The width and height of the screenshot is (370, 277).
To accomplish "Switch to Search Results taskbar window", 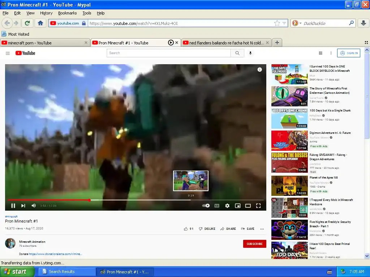I will click(x=66, y=272).
